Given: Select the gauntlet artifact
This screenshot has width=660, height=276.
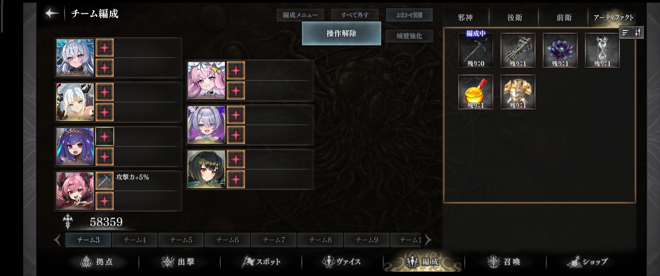Looking at the screenshot, I should pos(518,50).
